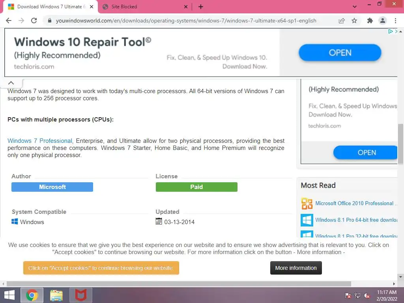Viewport: 404px width, 303px height.
Task: Open Microsoft Office 2010 Professional link
Action: tap(356, 203)
